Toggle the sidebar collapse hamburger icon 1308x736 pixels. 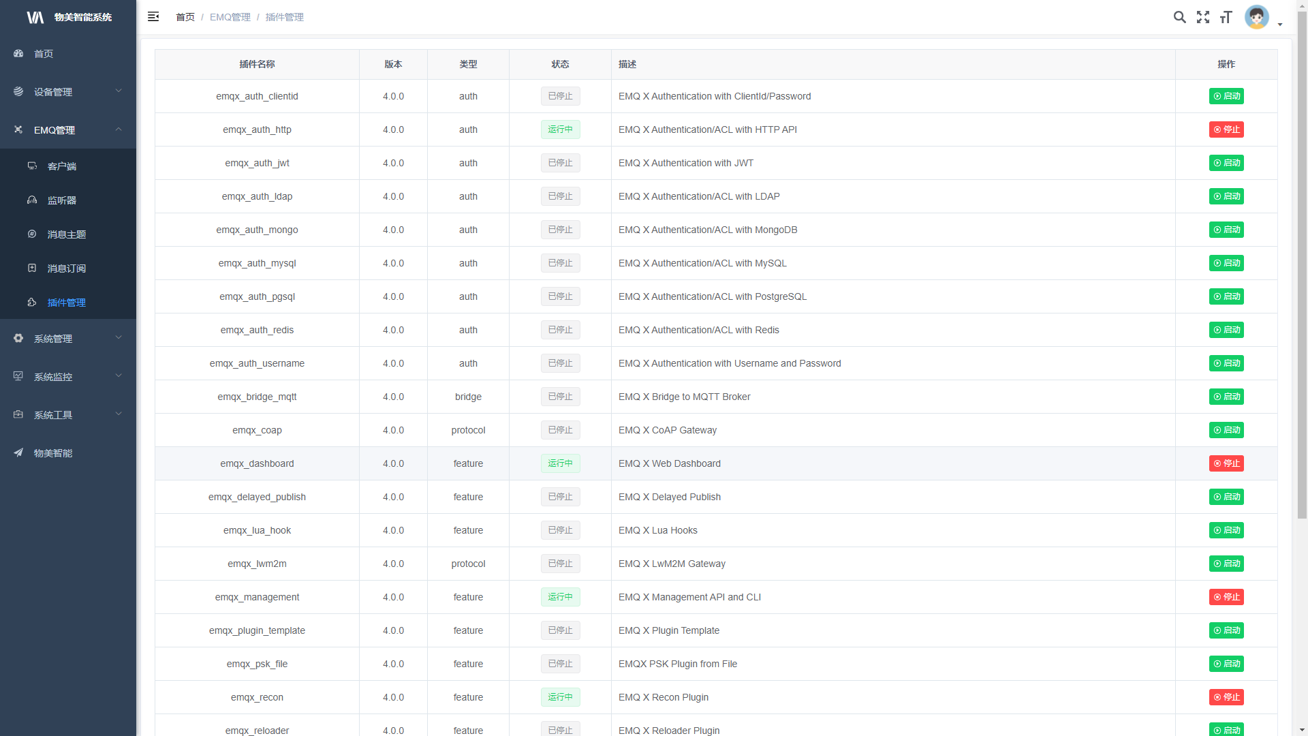[x=153, y=17]
